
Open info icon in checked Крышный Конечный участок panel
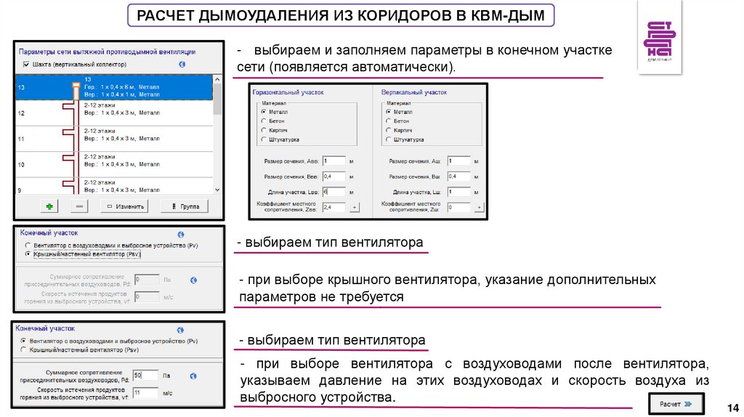[x=181, y=235]
